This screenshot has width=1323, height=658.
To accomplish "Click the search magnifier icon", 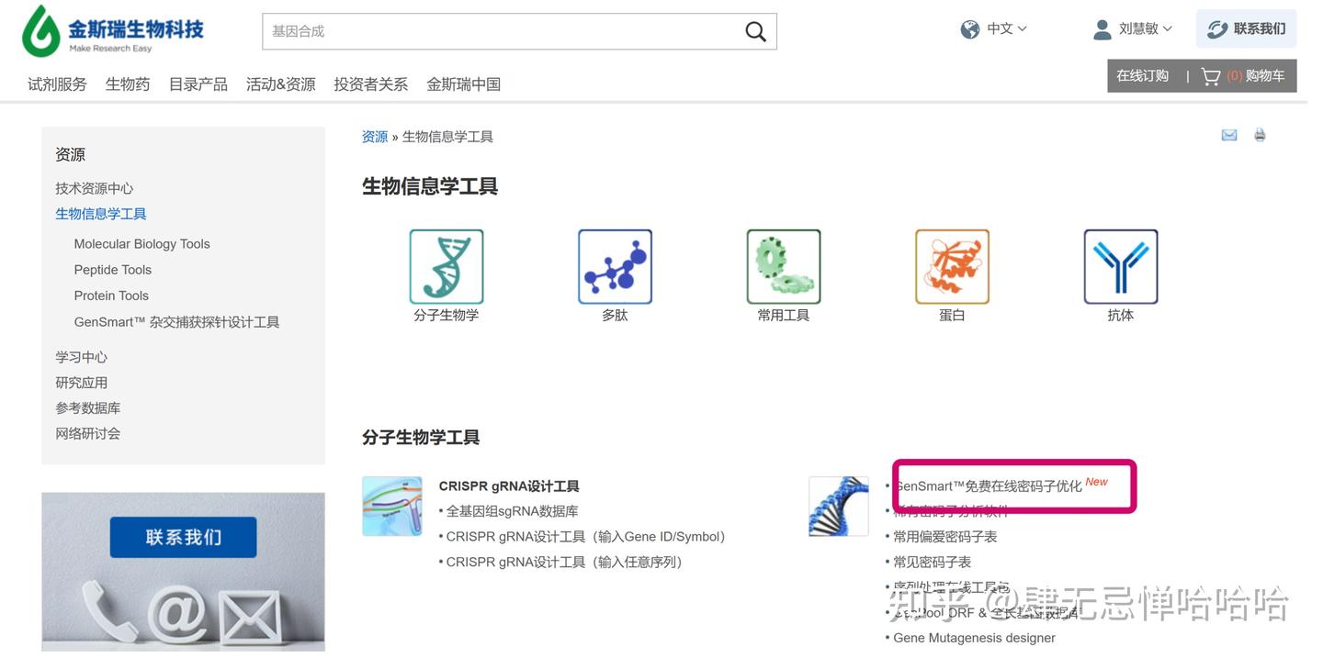I will pyautogui.click(x=755, y=32).
